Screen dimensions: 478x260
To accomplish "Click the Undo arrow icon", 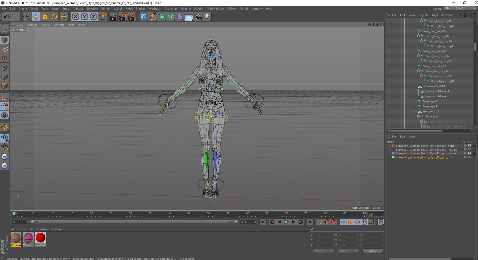I will [x=7, y=17].
